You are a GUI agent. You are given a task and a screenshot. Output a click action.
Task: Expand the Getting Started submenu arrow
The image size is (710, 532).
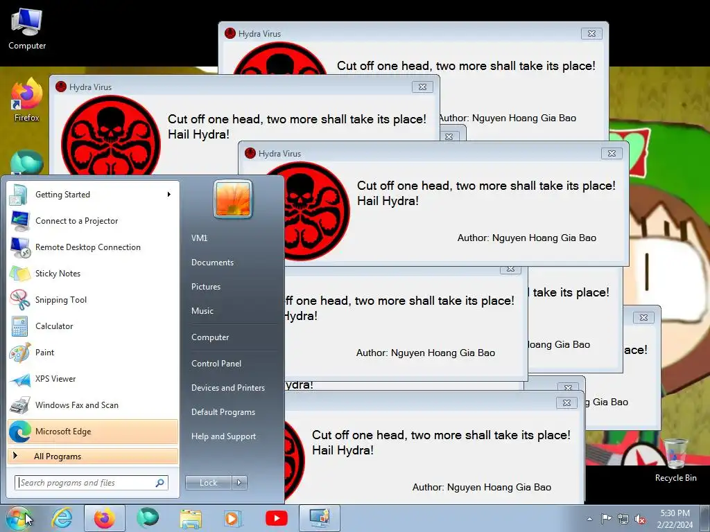point(169,195)
